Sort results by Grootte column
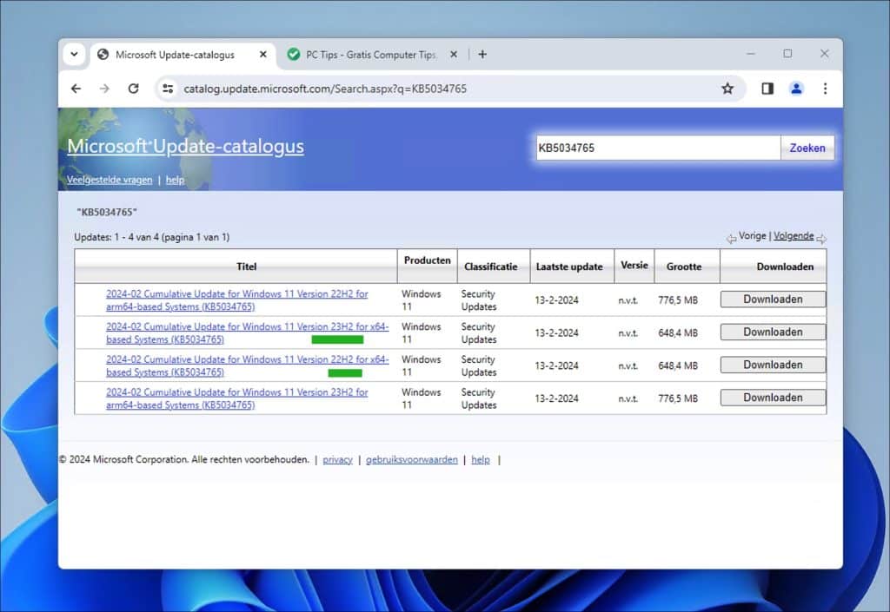This screenshot has height=612, width=890. tap(684, 267)
